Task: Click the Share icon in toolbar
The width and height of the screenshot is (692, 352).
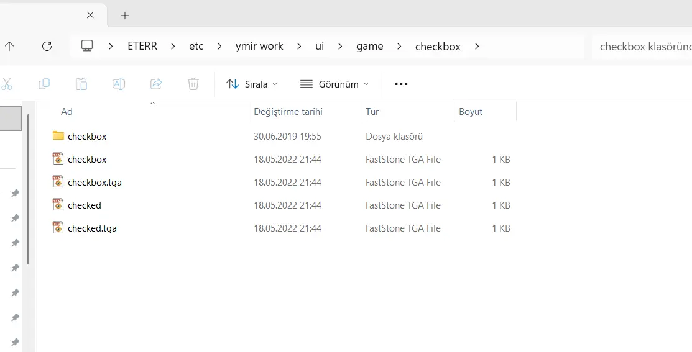Action: coord(156,84)
